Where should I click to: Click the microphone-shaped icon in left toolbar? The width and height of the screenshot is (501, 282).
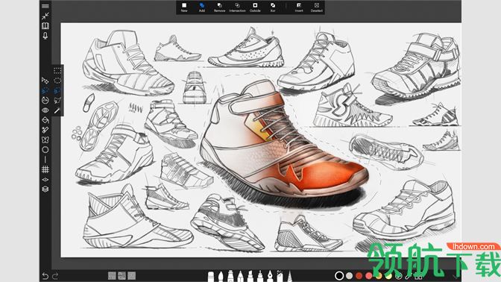tap(45, 36)
